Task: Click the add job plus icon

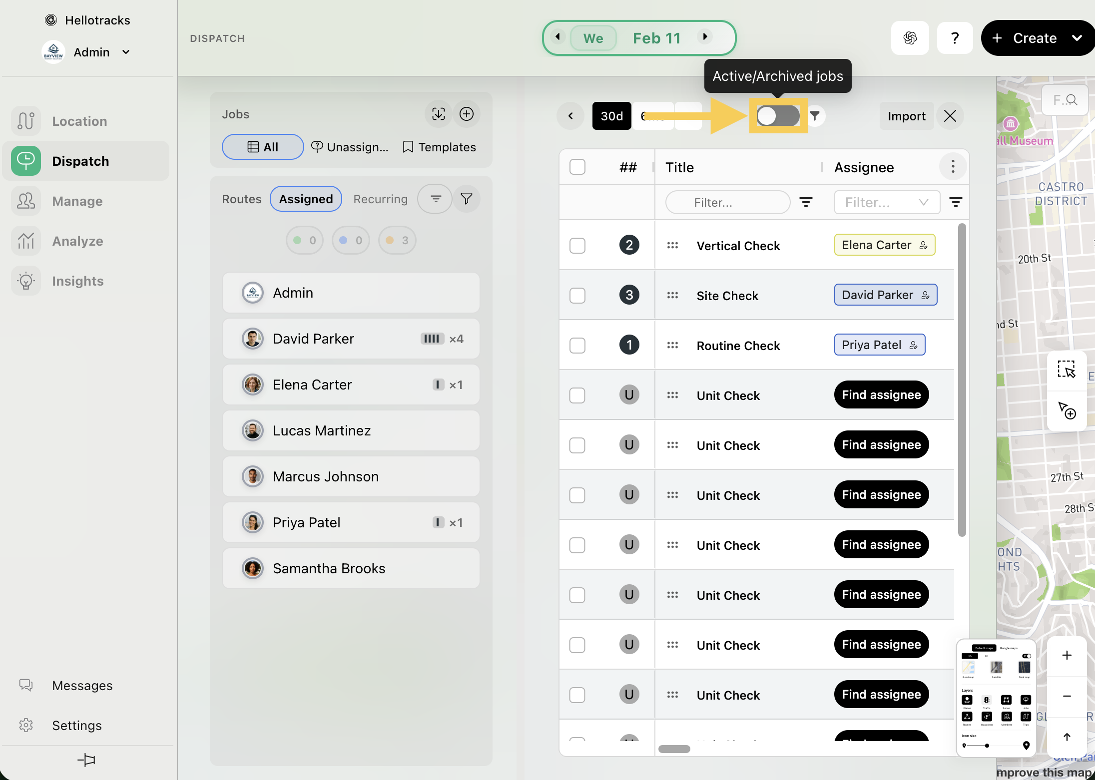Action: (466, 114)
